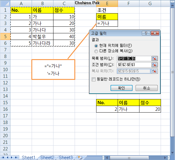175x160 pixels.
Task: Select row 5 header
Action: coord(5,36)
